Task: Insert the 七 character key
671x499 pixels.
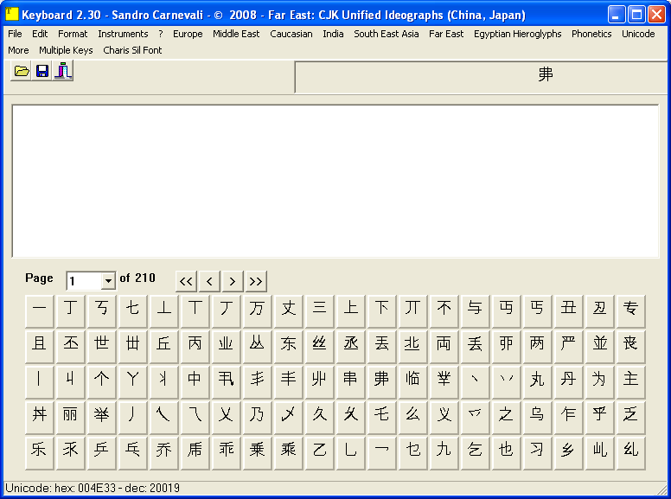Action: tap(132, 311)
